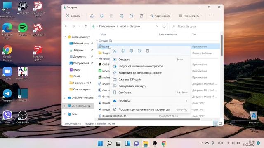Open Снимки экрана folder in navigation pane
The width and height of the screenshot is (264, 148).
[x=80, y=90]
